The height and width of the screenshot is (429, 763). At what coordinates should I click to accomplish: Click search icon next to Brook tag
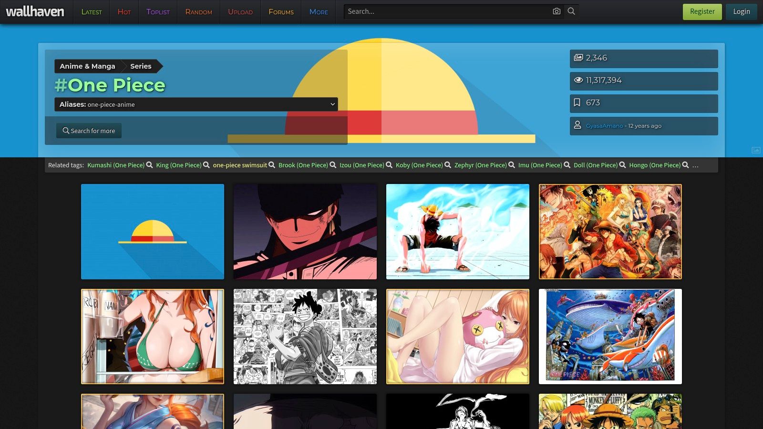[x=333, y=165]
